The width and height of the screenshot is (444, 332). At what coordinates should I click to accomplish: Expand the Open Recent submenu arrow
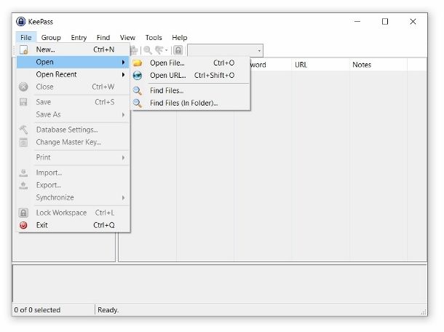click(x=123, y=74)
